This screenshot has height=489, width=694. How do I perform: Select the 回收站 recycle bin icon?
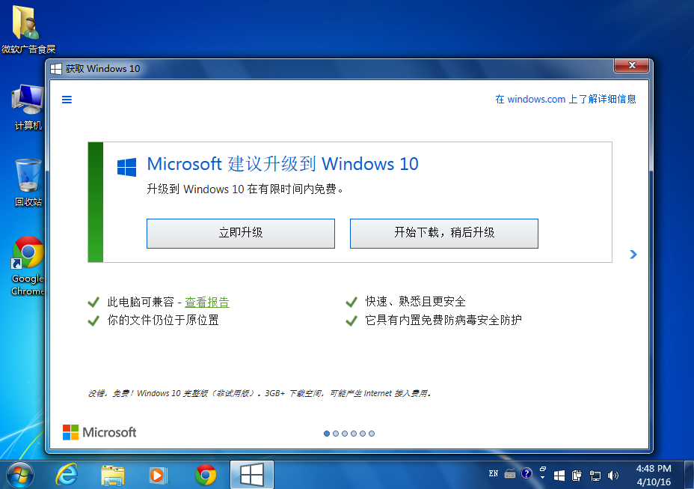click(28, 183)
